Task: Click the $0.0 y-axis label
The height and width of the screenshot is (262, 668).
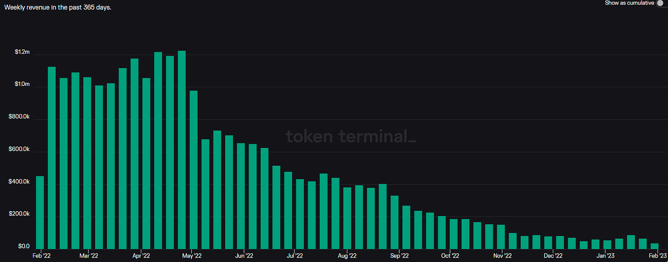Action: [x=23, y=246]
